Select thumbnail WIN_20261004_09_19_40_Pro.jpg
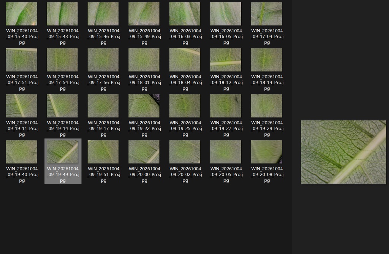The width and height of the screenshot is (389, 254). (21, 152)
